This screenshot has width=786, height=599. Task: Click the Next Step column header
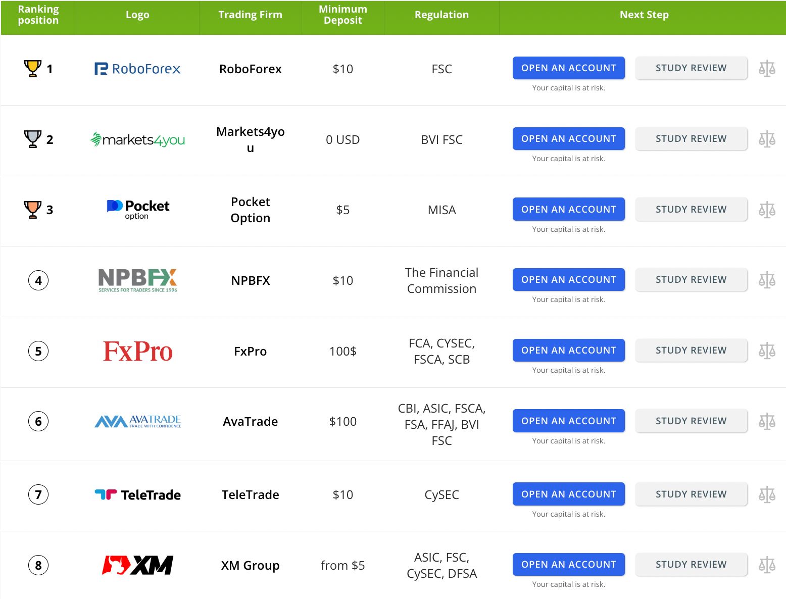(x=644, y=15)
